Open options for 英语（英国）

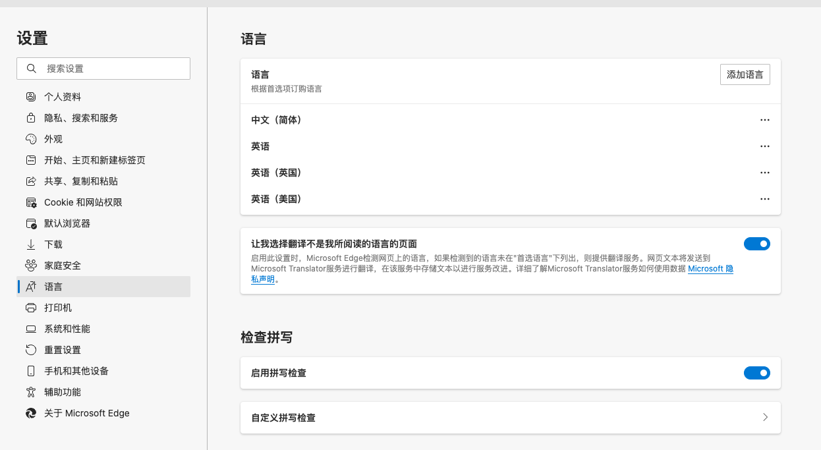[765, 172]
